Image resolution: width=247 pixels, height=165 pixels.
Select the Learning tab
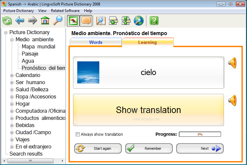(147, 42)
